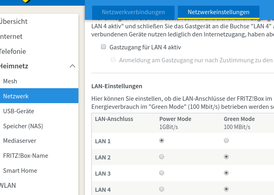Click the Green Mode column header
274x195 pixels.
(x=239, y=119)
